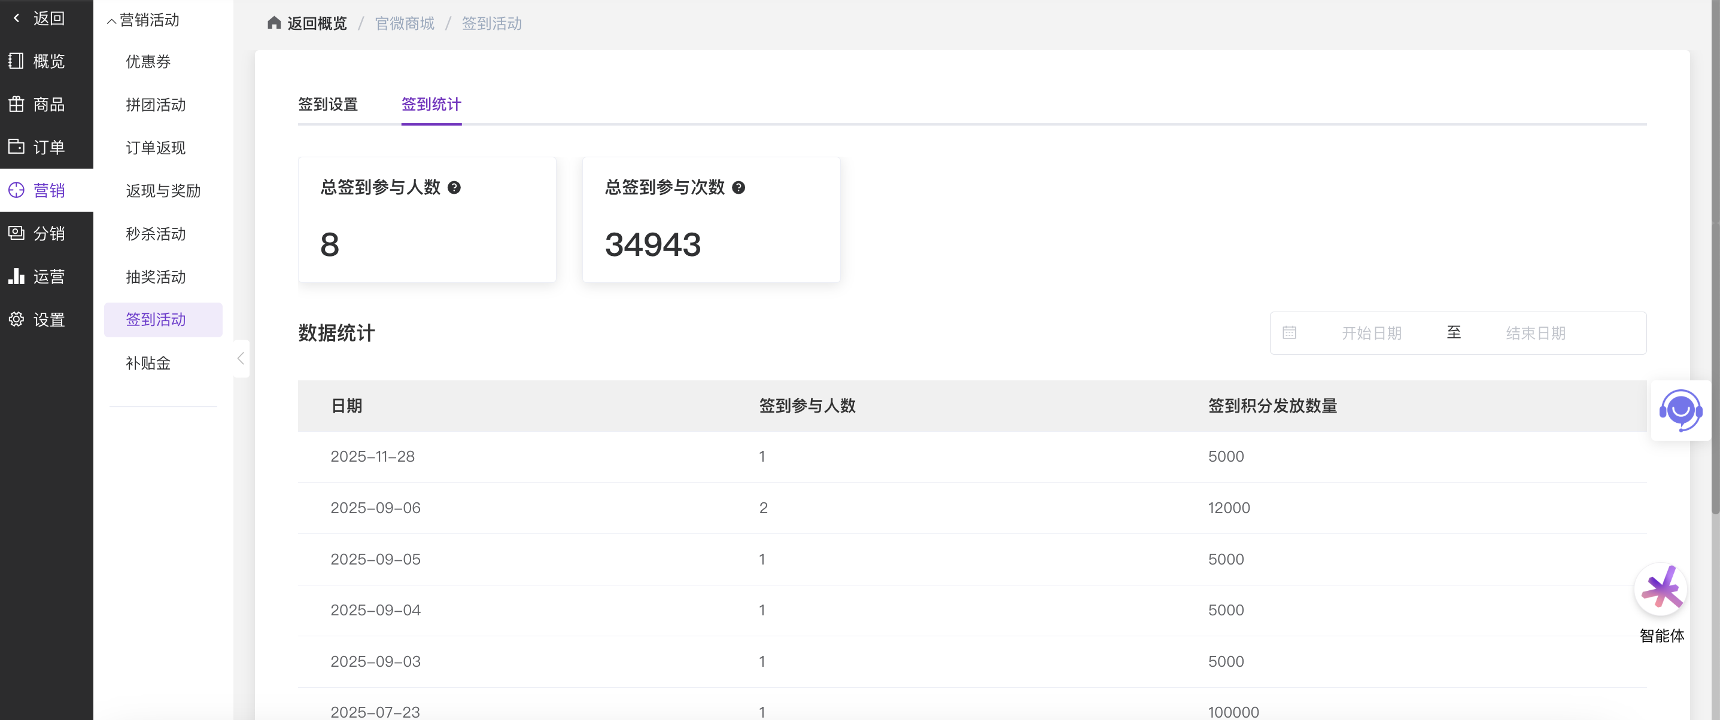Select the 商品 products sidebar icon

(16, 104)
